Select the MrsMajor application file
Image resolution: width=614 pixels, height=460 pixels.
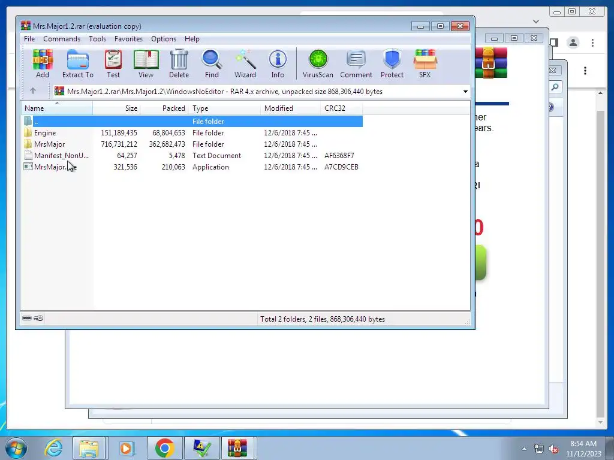[x=55, y=167]
